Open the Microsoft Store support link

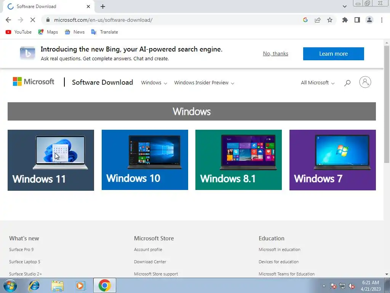pyautogui.click(x=156, y=274)
